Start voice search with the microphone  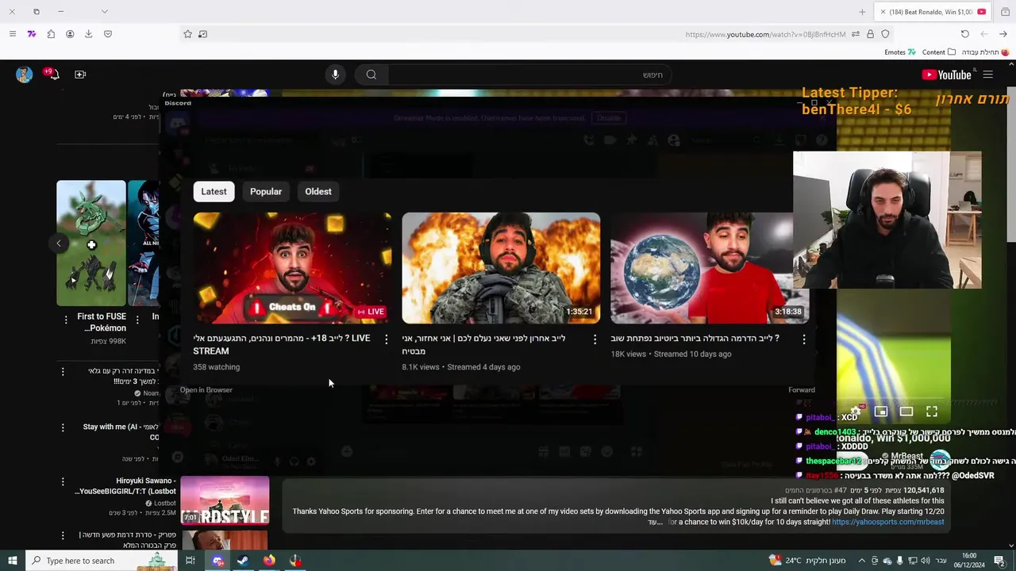[335, 75]
